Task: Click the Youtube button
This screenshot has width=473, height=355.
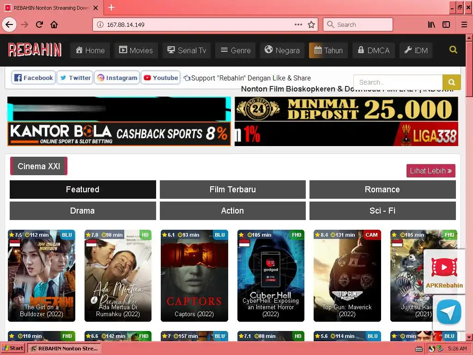Action: point(160,78)
